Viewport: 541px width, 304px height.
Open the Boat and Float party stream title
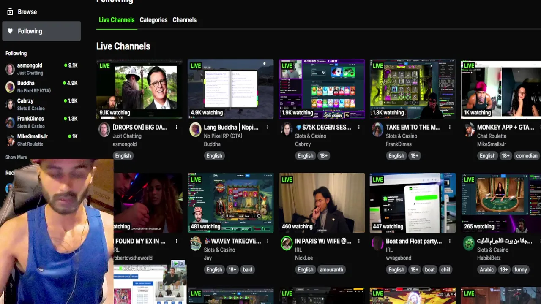click(x=414, y=241)
